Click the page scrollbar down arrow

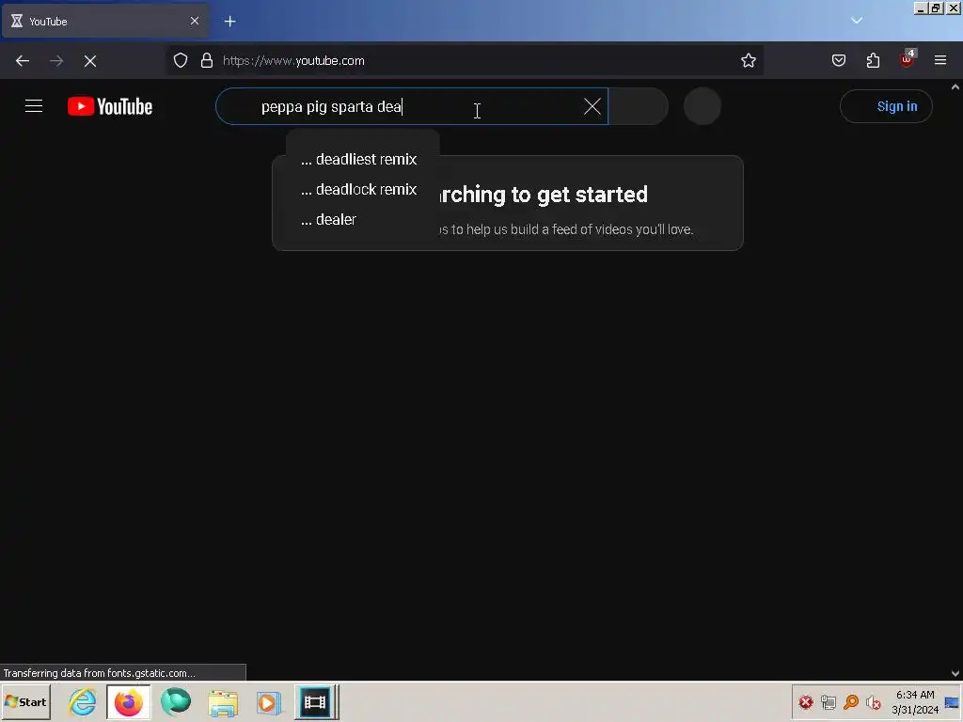click(x=955, y=673)
